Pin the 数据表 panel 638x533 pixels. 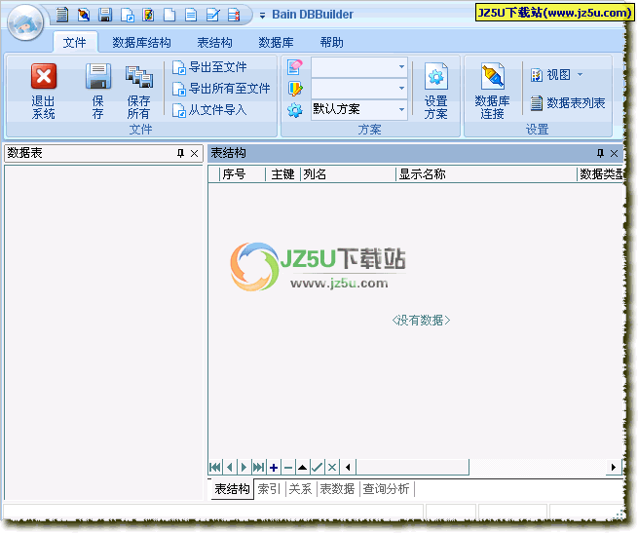[180, 154]
